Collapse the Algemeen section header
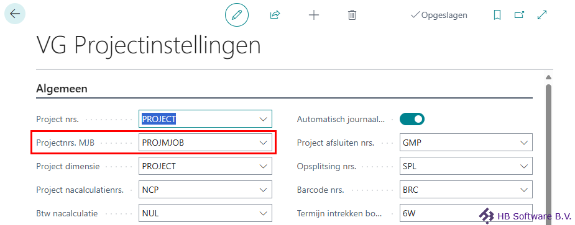This screenshot has height=225, width=575. click(x=62, y=89)
